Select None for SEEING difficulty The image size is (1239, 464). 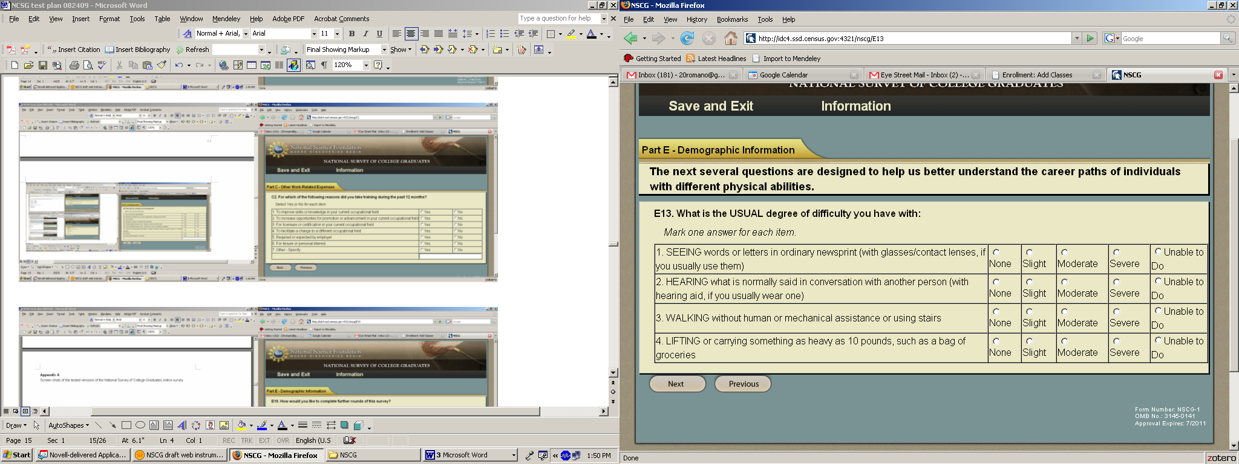[996, 253]
